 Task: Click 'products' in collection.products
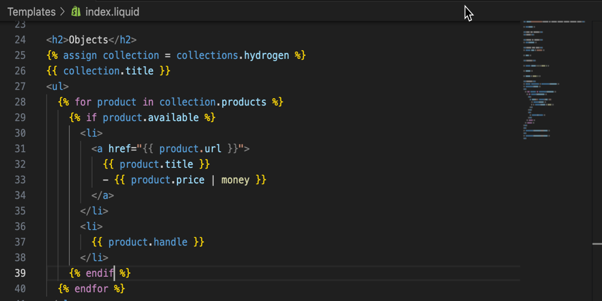[x=244, y=102]
